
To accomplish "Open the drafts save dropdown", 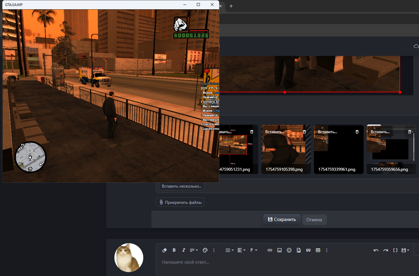I will click(x=405, y=250).
